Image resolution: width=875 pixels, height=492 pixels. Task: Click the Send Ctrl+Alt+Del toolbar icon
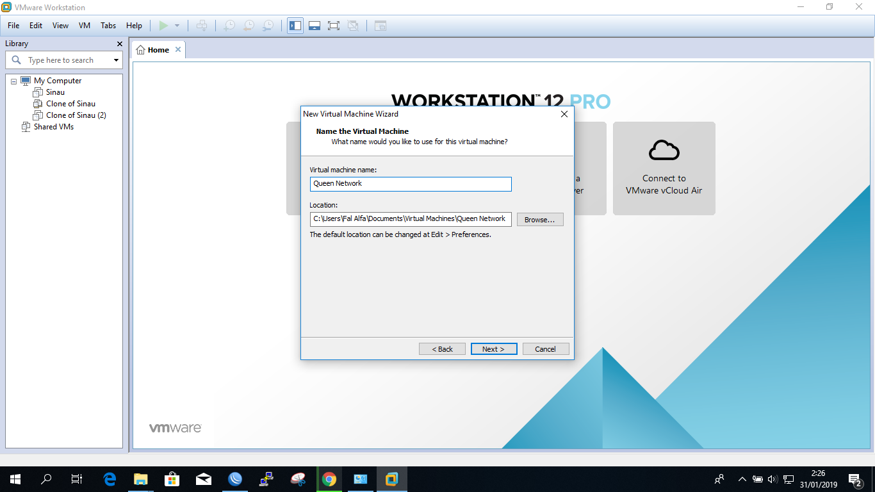[x=202, y=26]
